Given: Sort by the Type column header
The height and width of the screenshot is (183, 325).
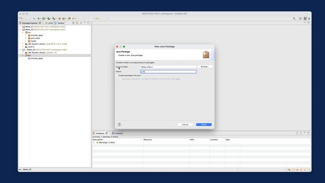Looking at the screenshot, I should (x=233, y=140).
